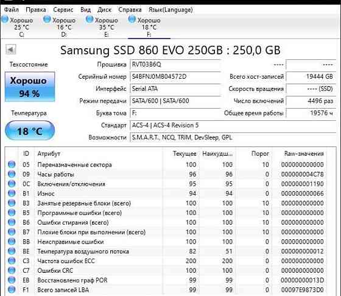Click the status icon for attribute F1
Image resolution: width=341 pixels, height=296 pixels.
click(12, 290)
